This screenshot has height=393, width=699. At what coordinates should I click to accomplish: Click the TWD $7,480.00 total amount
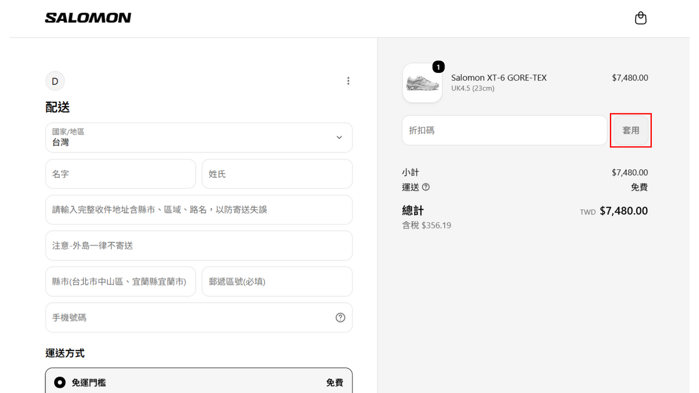[614, 211]
